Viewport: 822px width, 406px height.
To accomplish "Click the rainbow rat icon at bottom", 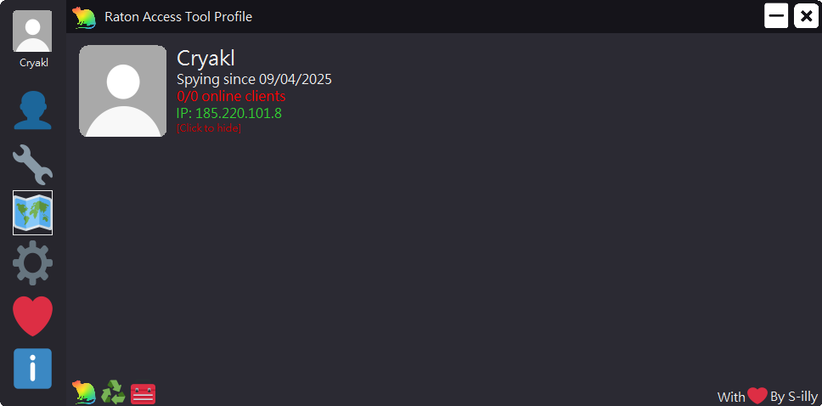I will 83,392.
